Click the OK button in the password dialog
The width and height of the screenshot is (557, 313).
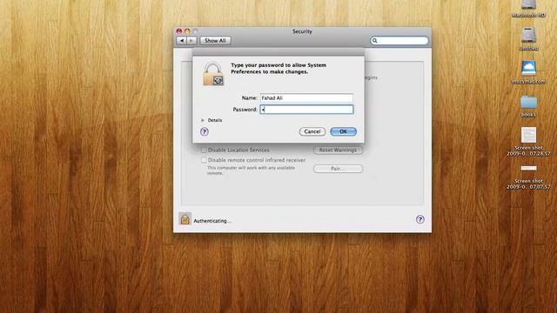pyautogui.click(x=343, y=131)
